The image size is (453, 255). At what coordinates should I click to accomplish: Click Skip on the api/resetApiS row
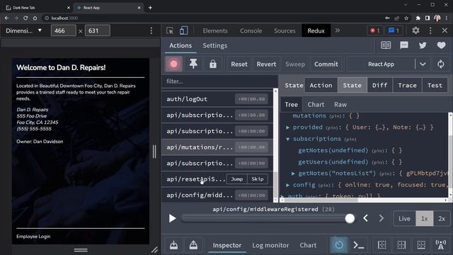[257, 179]
